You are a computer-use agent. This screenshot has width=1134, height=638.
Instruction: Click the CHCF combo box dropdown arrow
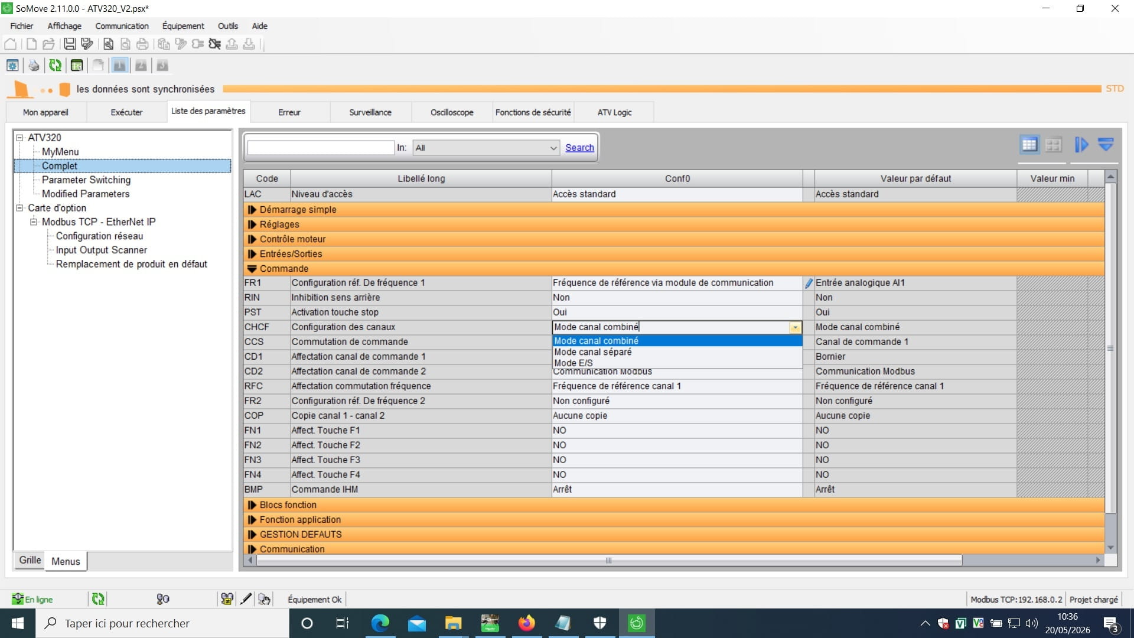tap(796, 327)
